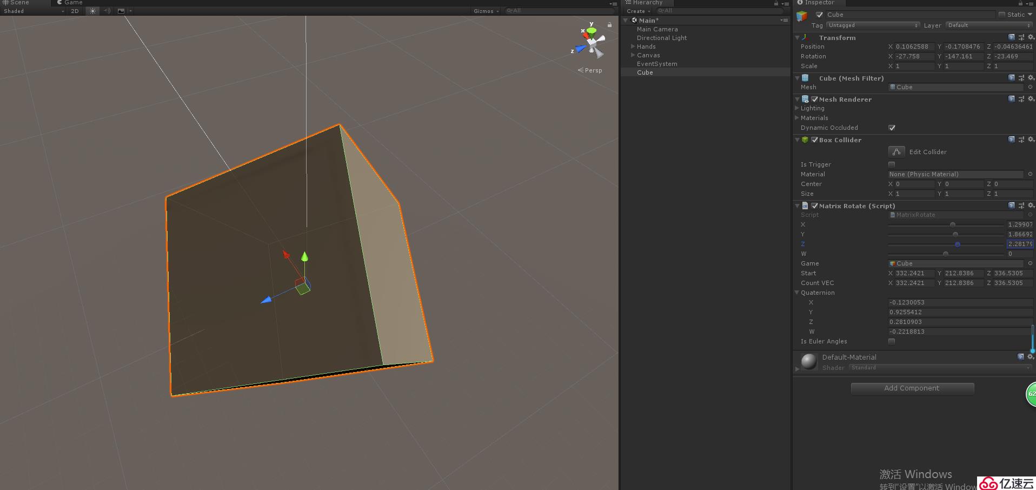Open the Tag Untagged dropdown
The image size is (1036, 490).
[x=873, y=25]
